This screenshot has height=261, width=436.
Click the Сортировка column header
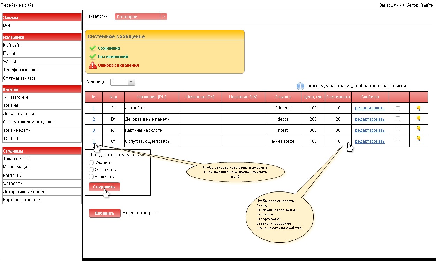pos(338,97)
